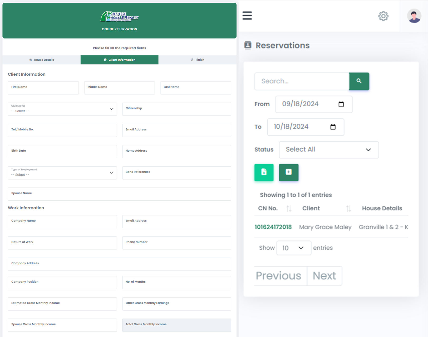Sort the table by CN No. column
This screenshot has width=428, height=337.
click(x=289, y=209)
